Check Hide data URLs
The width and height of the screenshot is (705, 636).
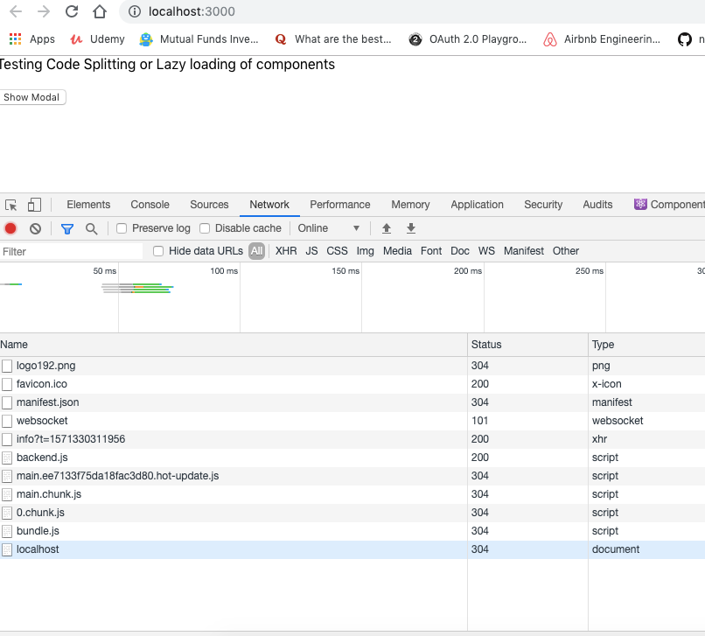pyautogui.click(x=157, y=251)
